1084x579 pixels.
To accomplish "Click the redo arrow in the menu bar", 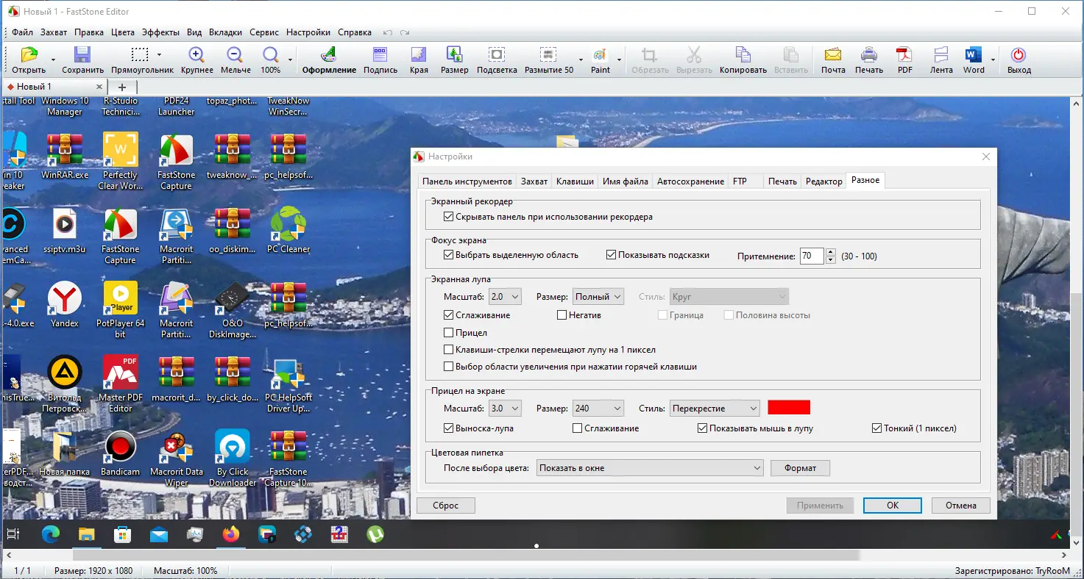I will tap(405, 32).
